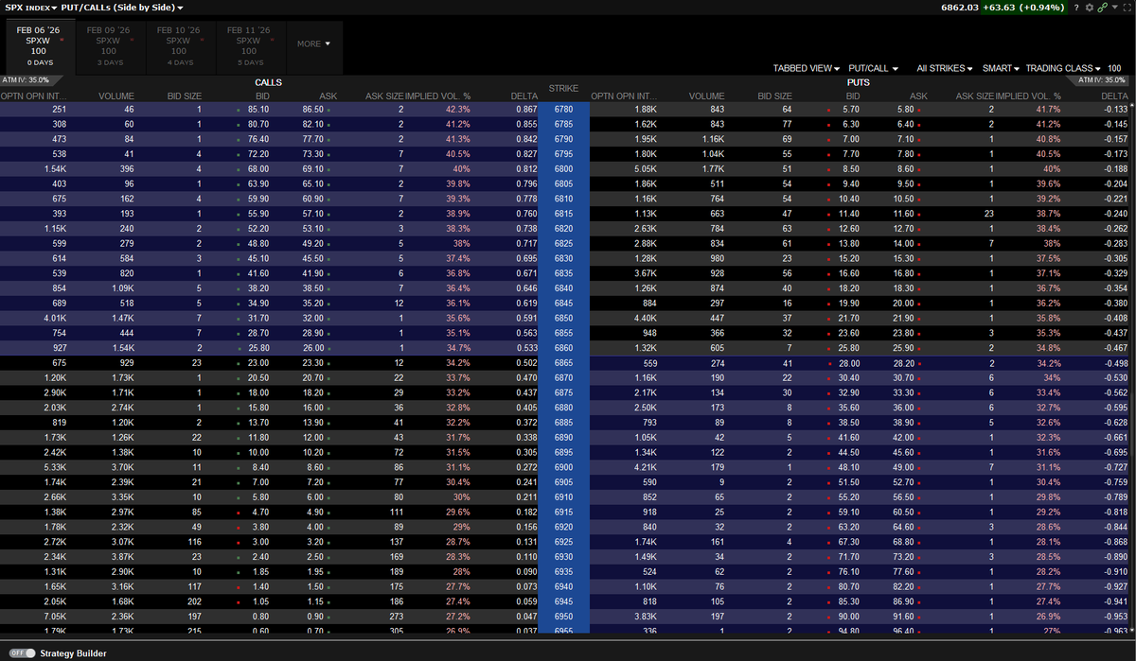Expand the MORE expirations dropdown

point(314,43)
